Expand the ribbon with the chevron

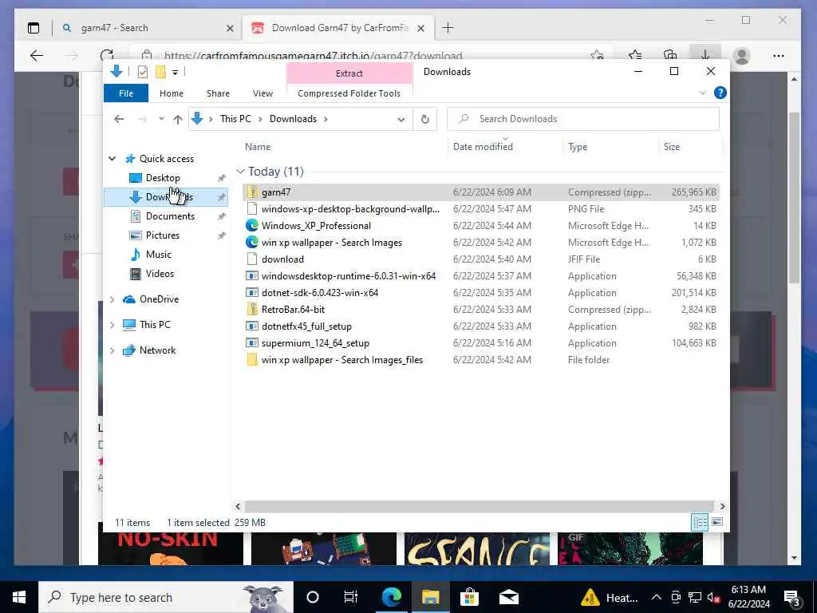point(702,93)
